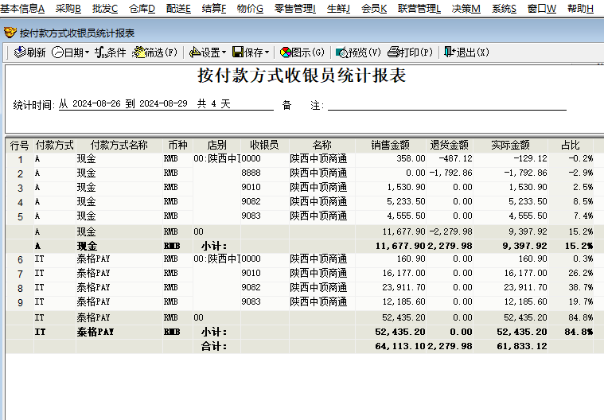The width and height of the screenshot is (604, 420).
Task: Click the 退出(X) exit icon
Action: [x=450, y=52]
